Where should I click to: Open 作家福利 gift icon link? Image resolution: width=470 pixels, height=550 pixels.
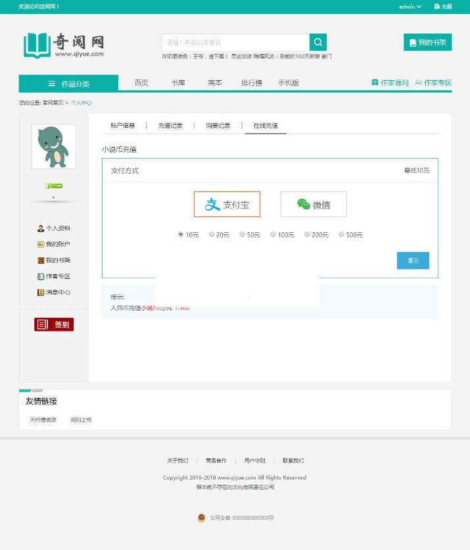click(x=390, y=83)
